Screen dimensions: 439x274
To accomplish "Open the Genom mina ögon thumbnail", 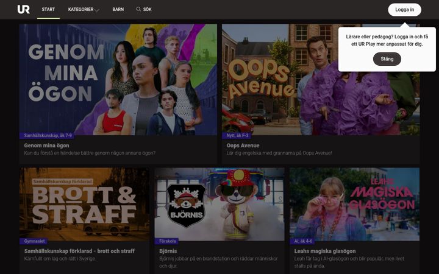I will [x=118, y=80].
